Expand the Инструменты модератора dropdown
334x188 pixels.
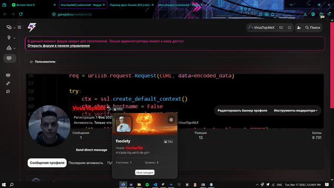click(x=296, y=110)
